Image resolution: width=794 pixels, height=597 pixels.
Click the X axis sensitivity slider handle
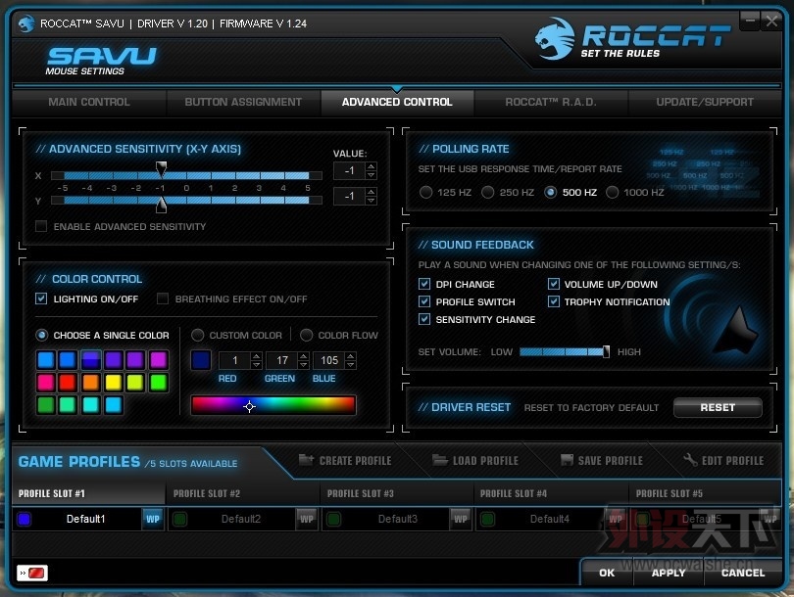pos(161,169)
